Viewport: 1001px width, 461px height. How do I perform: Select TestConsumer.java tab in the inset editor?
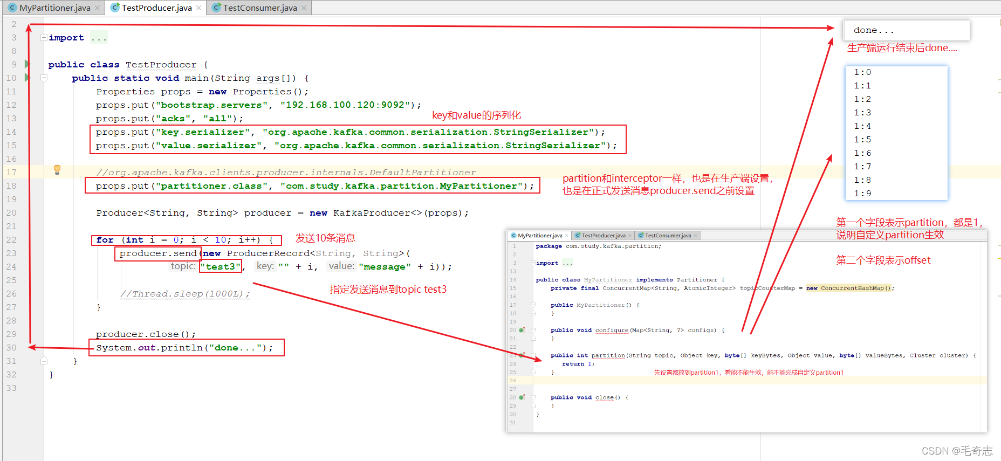click(668, 236)
